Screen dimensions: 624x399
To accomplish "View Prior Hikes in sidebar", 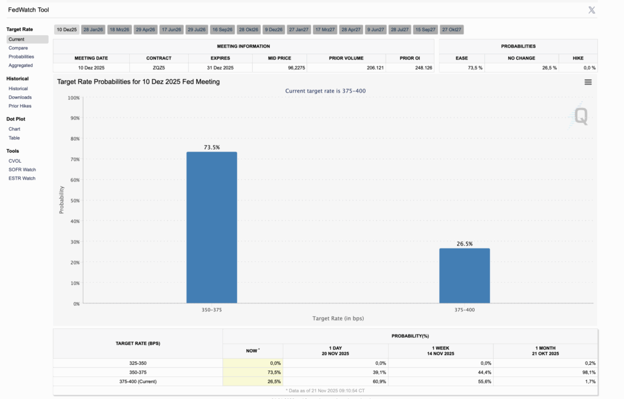I will click(20, 106).
